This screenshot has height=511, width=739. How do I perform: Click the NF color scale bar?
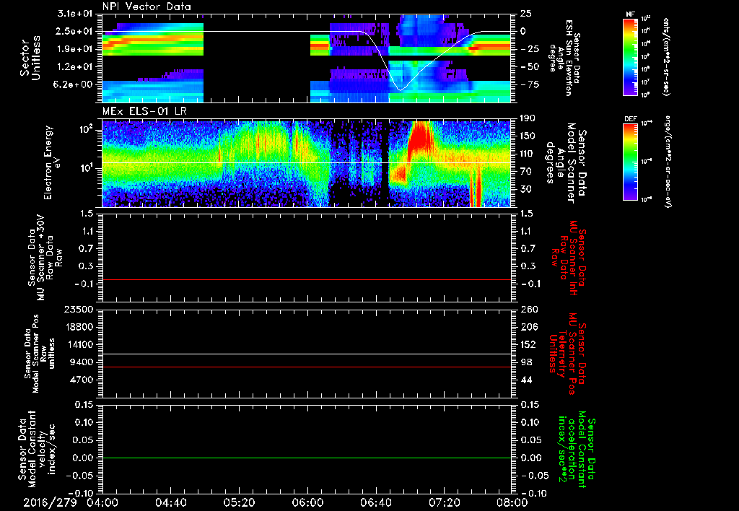click(x=631, y=56)
